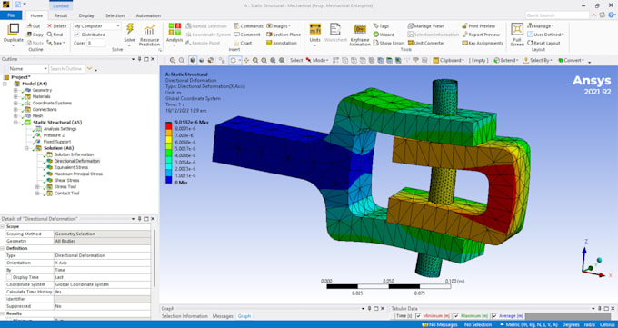This screenshot has width=618, height=328.
Task: Open the Tags tool
Action: (x=381, y=26)
